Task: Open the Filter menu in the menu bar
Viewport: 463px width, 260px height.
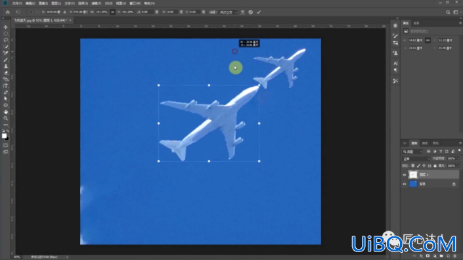Action: [x=97, y=3]
